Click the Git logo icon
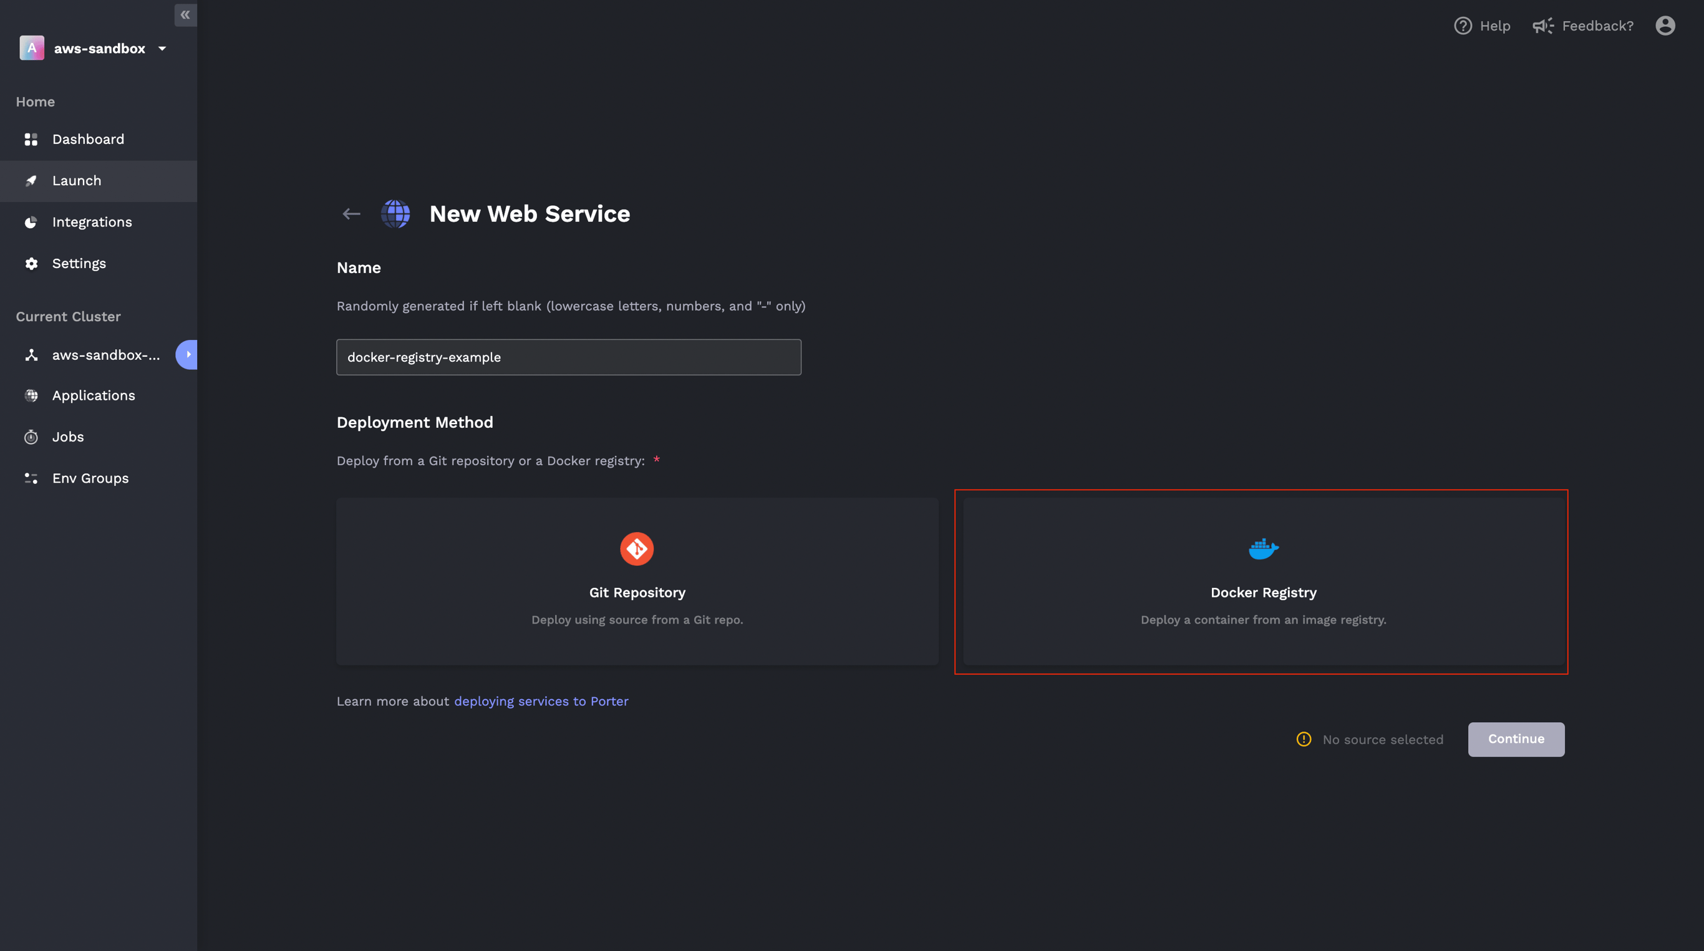Image resolution: width=1704 pixels, height=951 pixels. [x=637, y=549]
